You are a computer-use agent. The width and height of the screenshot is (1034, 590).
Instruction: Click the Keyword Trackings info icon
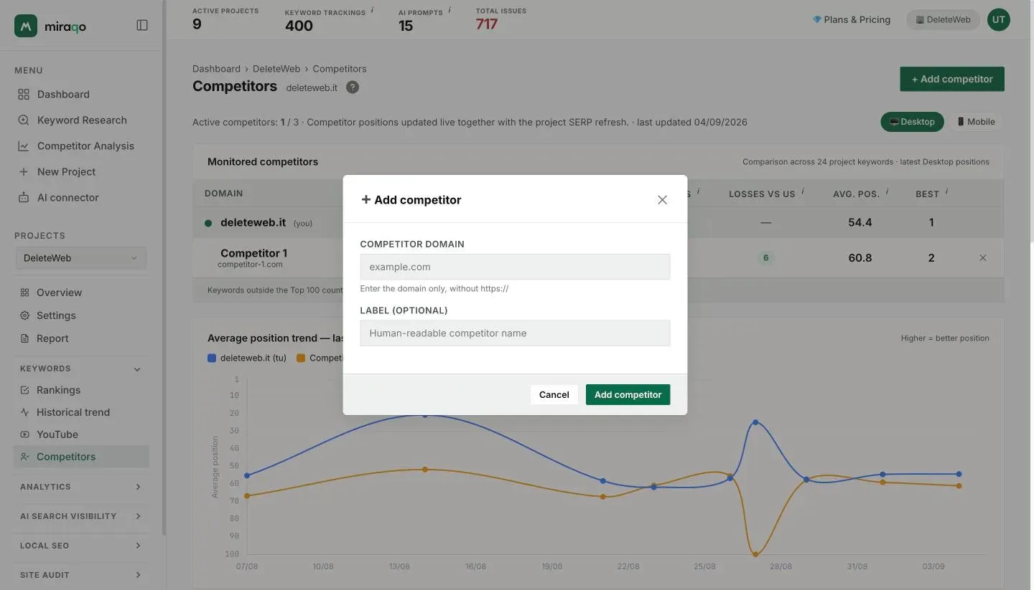coord(373,11)
